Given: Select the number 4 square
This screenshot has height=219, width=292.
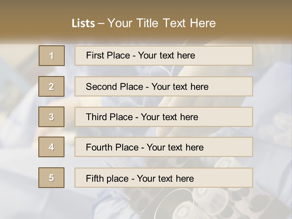Looking at the screenshot, I should click(51, 147).
